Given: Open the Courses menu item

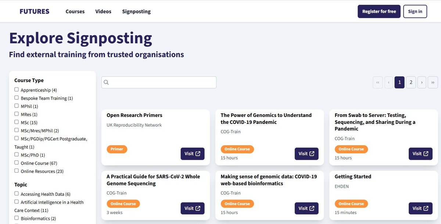Looking at the screenshot, I should (75, 11).
